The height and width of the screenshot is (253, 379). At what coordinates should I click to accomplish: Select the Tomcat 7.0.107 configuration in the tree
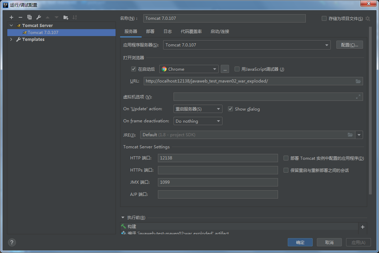61,32
